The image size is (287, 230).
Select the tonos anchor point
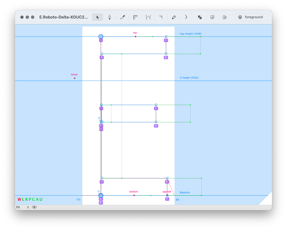(74, 78)
